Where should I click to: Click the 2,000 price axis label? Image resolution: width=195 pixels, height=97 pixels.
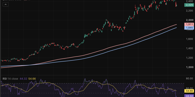(190, 20)
